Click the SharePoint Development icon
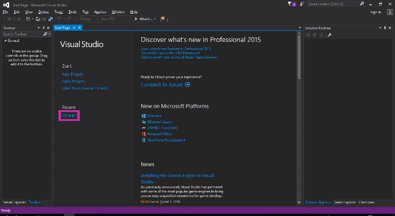 tap(144, 140)
